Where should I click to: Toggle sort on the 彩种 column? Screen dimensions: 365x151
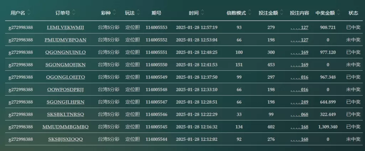[114, 12]
